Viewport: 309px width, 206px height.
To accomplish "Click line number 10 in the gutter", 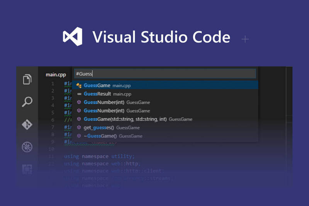I will (x=51, y=149).
